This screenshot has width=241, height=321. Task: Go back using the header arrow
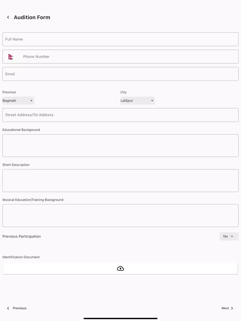(x=8, y=17)
